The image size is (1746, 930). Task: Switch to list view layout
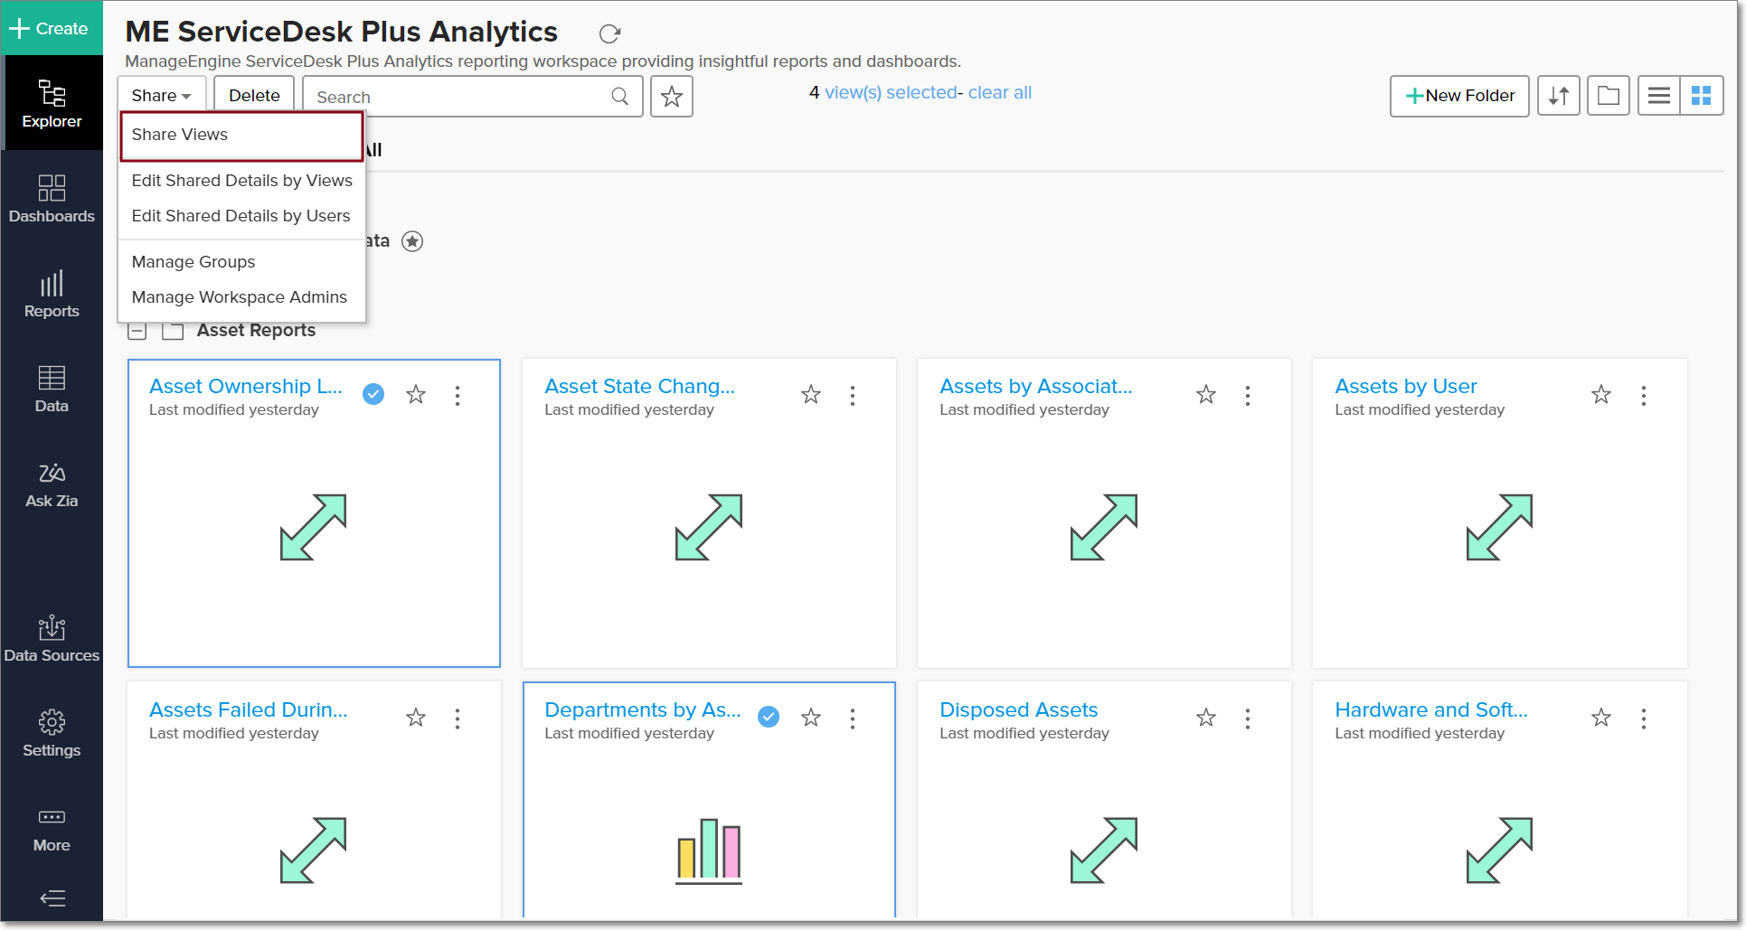[x=1658, y=96]
